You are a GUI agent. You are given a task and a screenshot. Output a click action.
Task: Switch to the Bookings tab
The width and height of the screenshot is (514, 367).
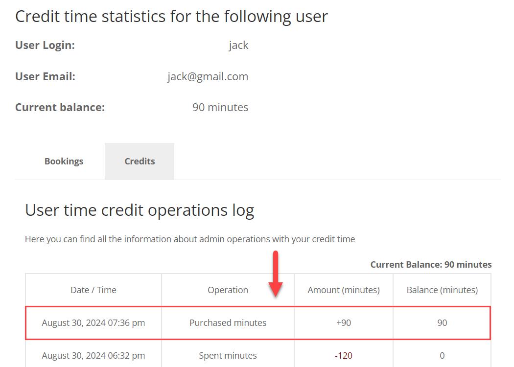(64, 161)
